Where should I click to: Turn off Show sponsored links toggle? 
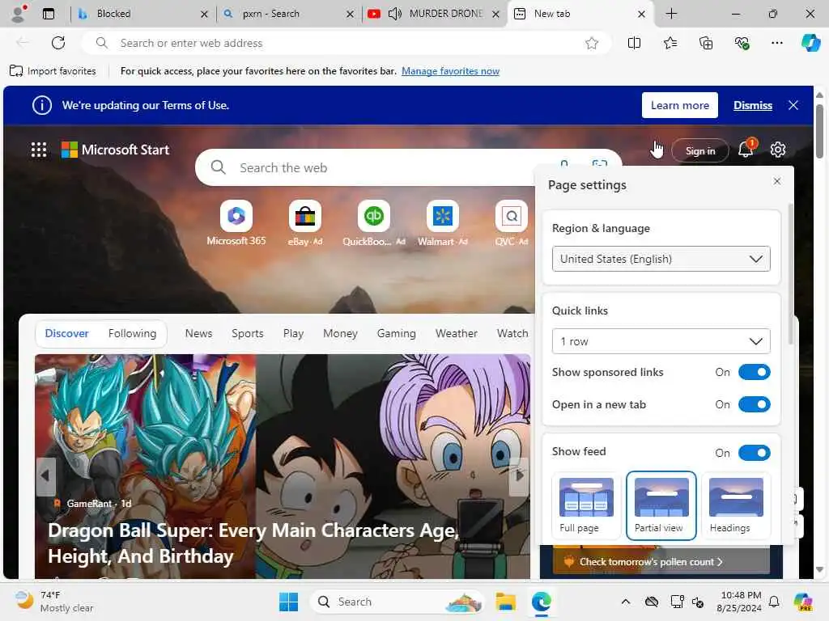coord(754,372)
